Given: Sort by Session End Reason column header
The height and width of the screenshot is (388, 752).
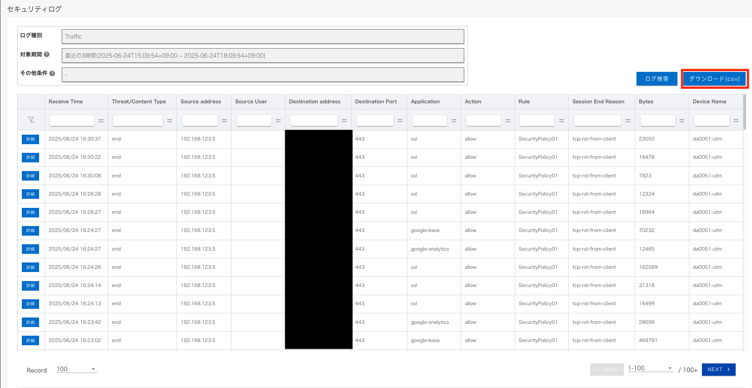Looking at the screenshot, I should [x=598, y=101].
